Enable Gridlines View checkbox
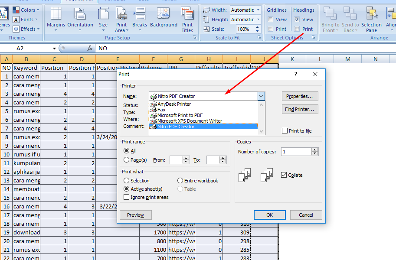Viewport: 396px width, 260px height. point(271,19)
